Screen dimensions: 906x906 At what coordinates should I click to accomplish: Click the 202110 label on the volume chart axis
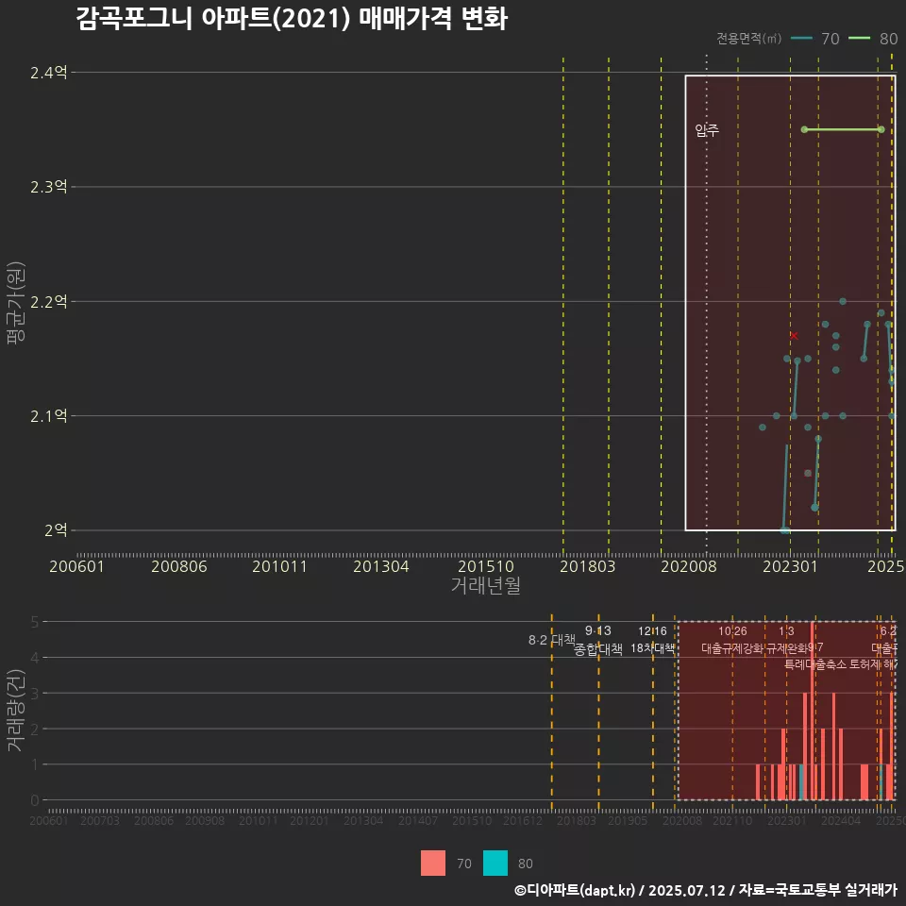(732, 820)
